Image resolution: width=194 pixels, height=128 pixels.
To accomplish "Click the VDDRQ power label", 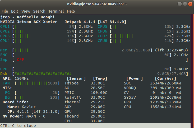I will 130,88.
